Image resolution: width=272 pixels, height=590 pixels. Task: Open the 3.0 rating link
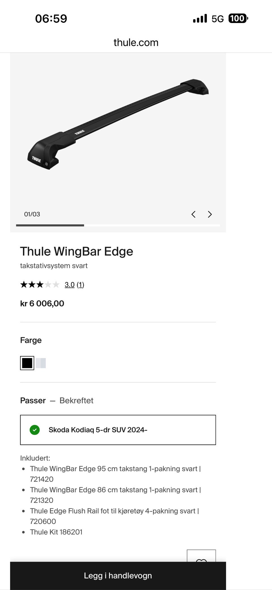[x=69, y=285]
